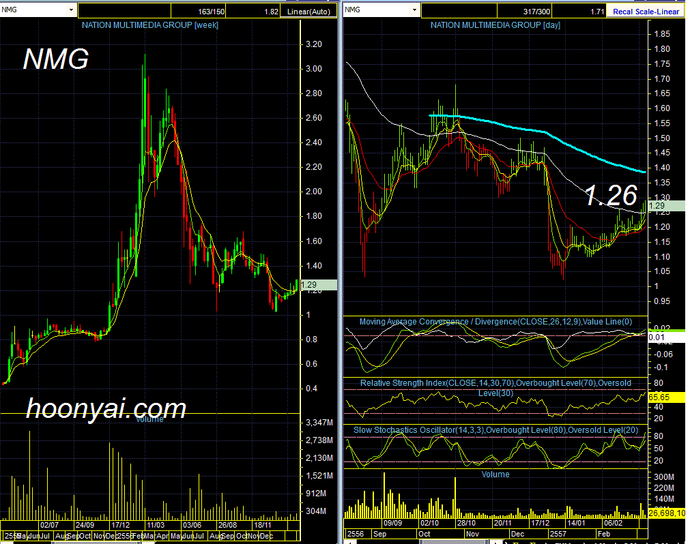Click the 02/10 date label on daily axis

click(x=429, y=523)
